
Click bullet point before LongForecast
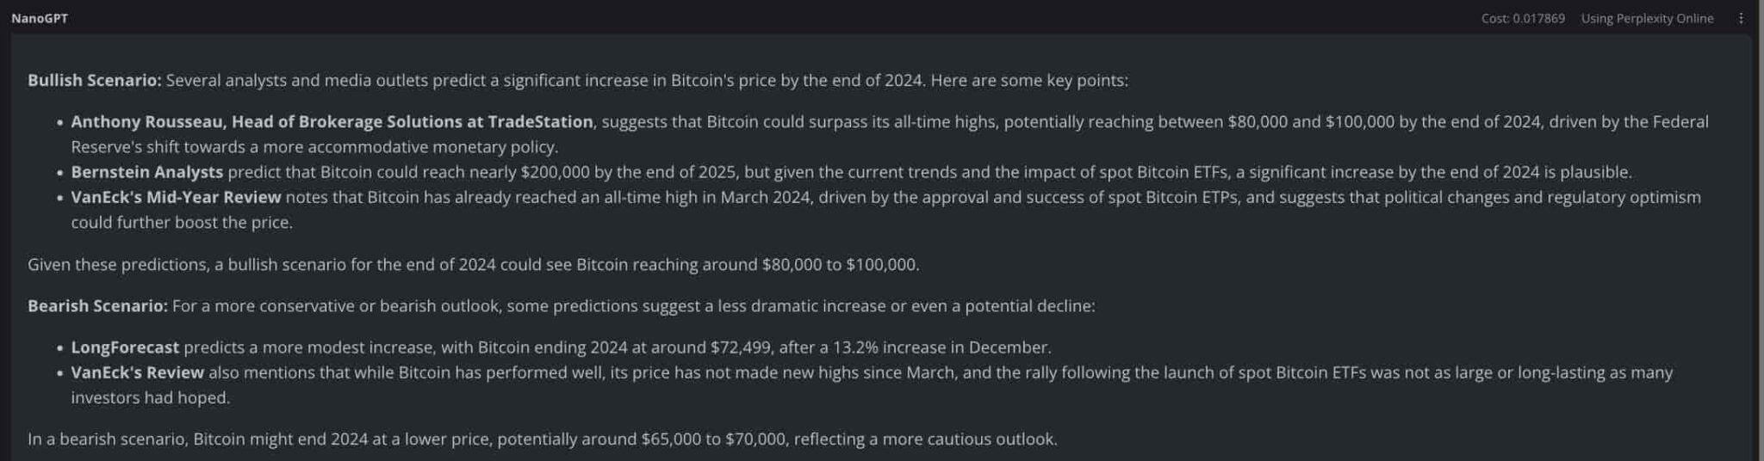60,348
